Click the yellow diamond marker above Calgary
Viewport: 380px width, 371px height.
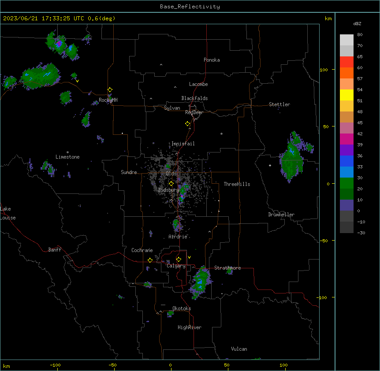[179, 260]
